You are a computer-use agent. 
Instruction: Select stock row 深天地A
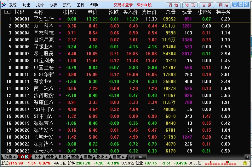(x=125, y=151)
